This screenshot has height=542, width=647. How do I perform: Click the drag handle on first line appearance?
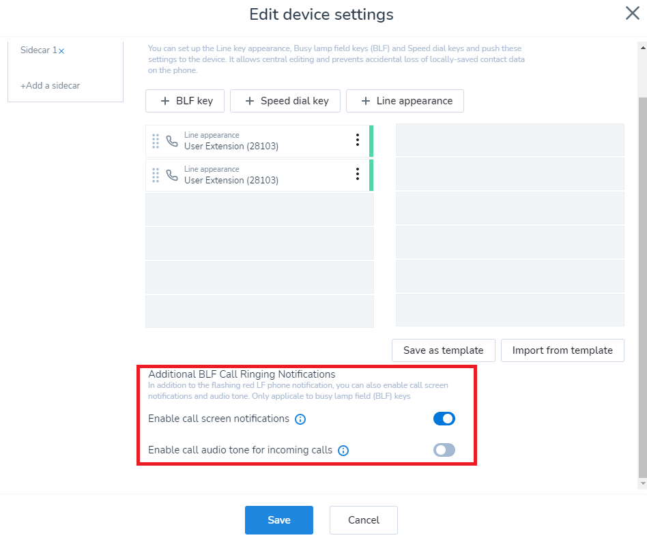coord(156,141)
